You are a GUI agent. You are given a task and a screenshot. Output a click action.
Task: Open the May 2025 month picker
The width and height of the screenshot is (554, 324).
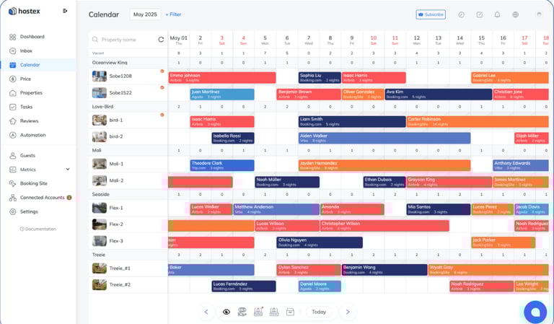pyautogui.click(x=145, y=14)
